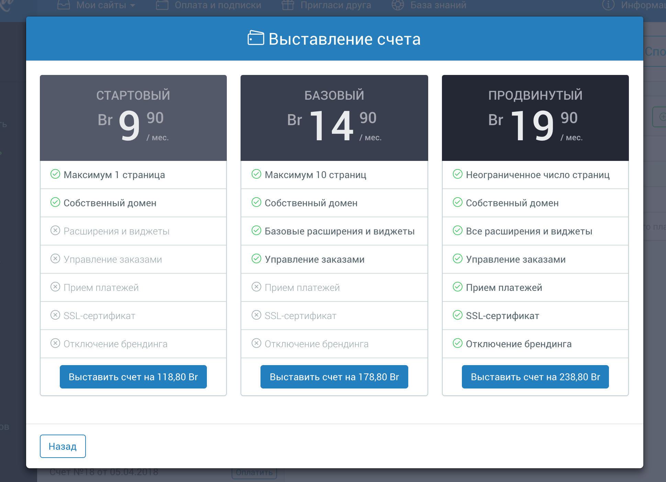The image size is (666, 482).
Task: Click the Br 19 90 monthly price
Action: (535, 126)
